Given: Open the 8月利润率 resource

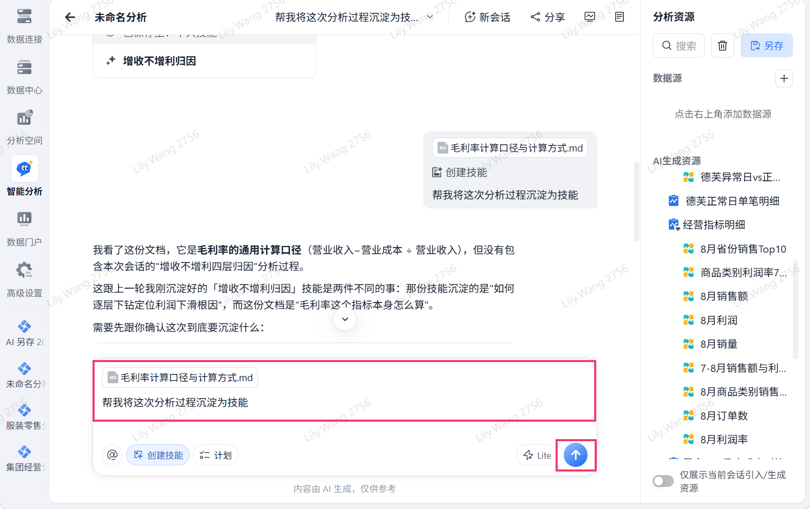Looking at the screenshot, I should point(716,440).
